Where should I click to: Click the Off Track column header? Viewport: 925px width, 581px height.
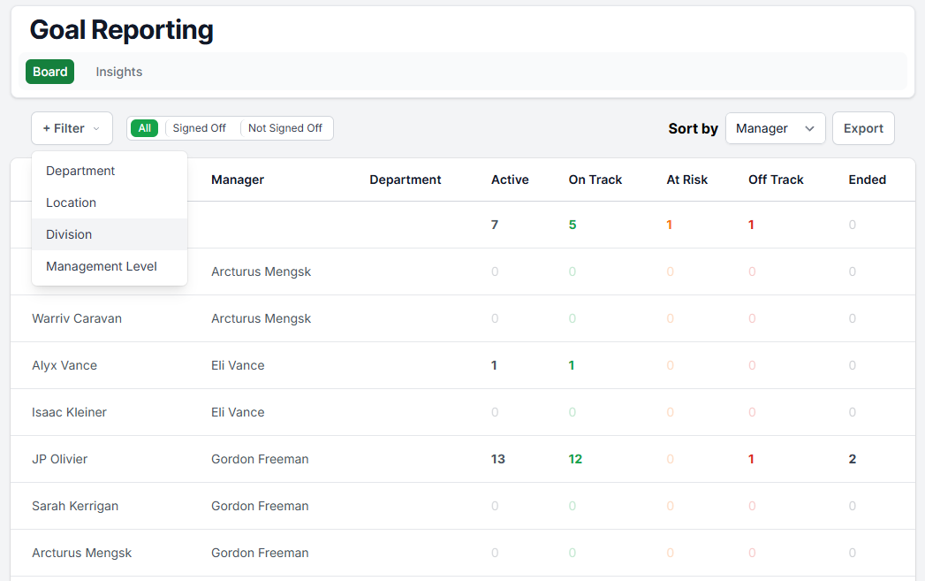coord(776,180)
